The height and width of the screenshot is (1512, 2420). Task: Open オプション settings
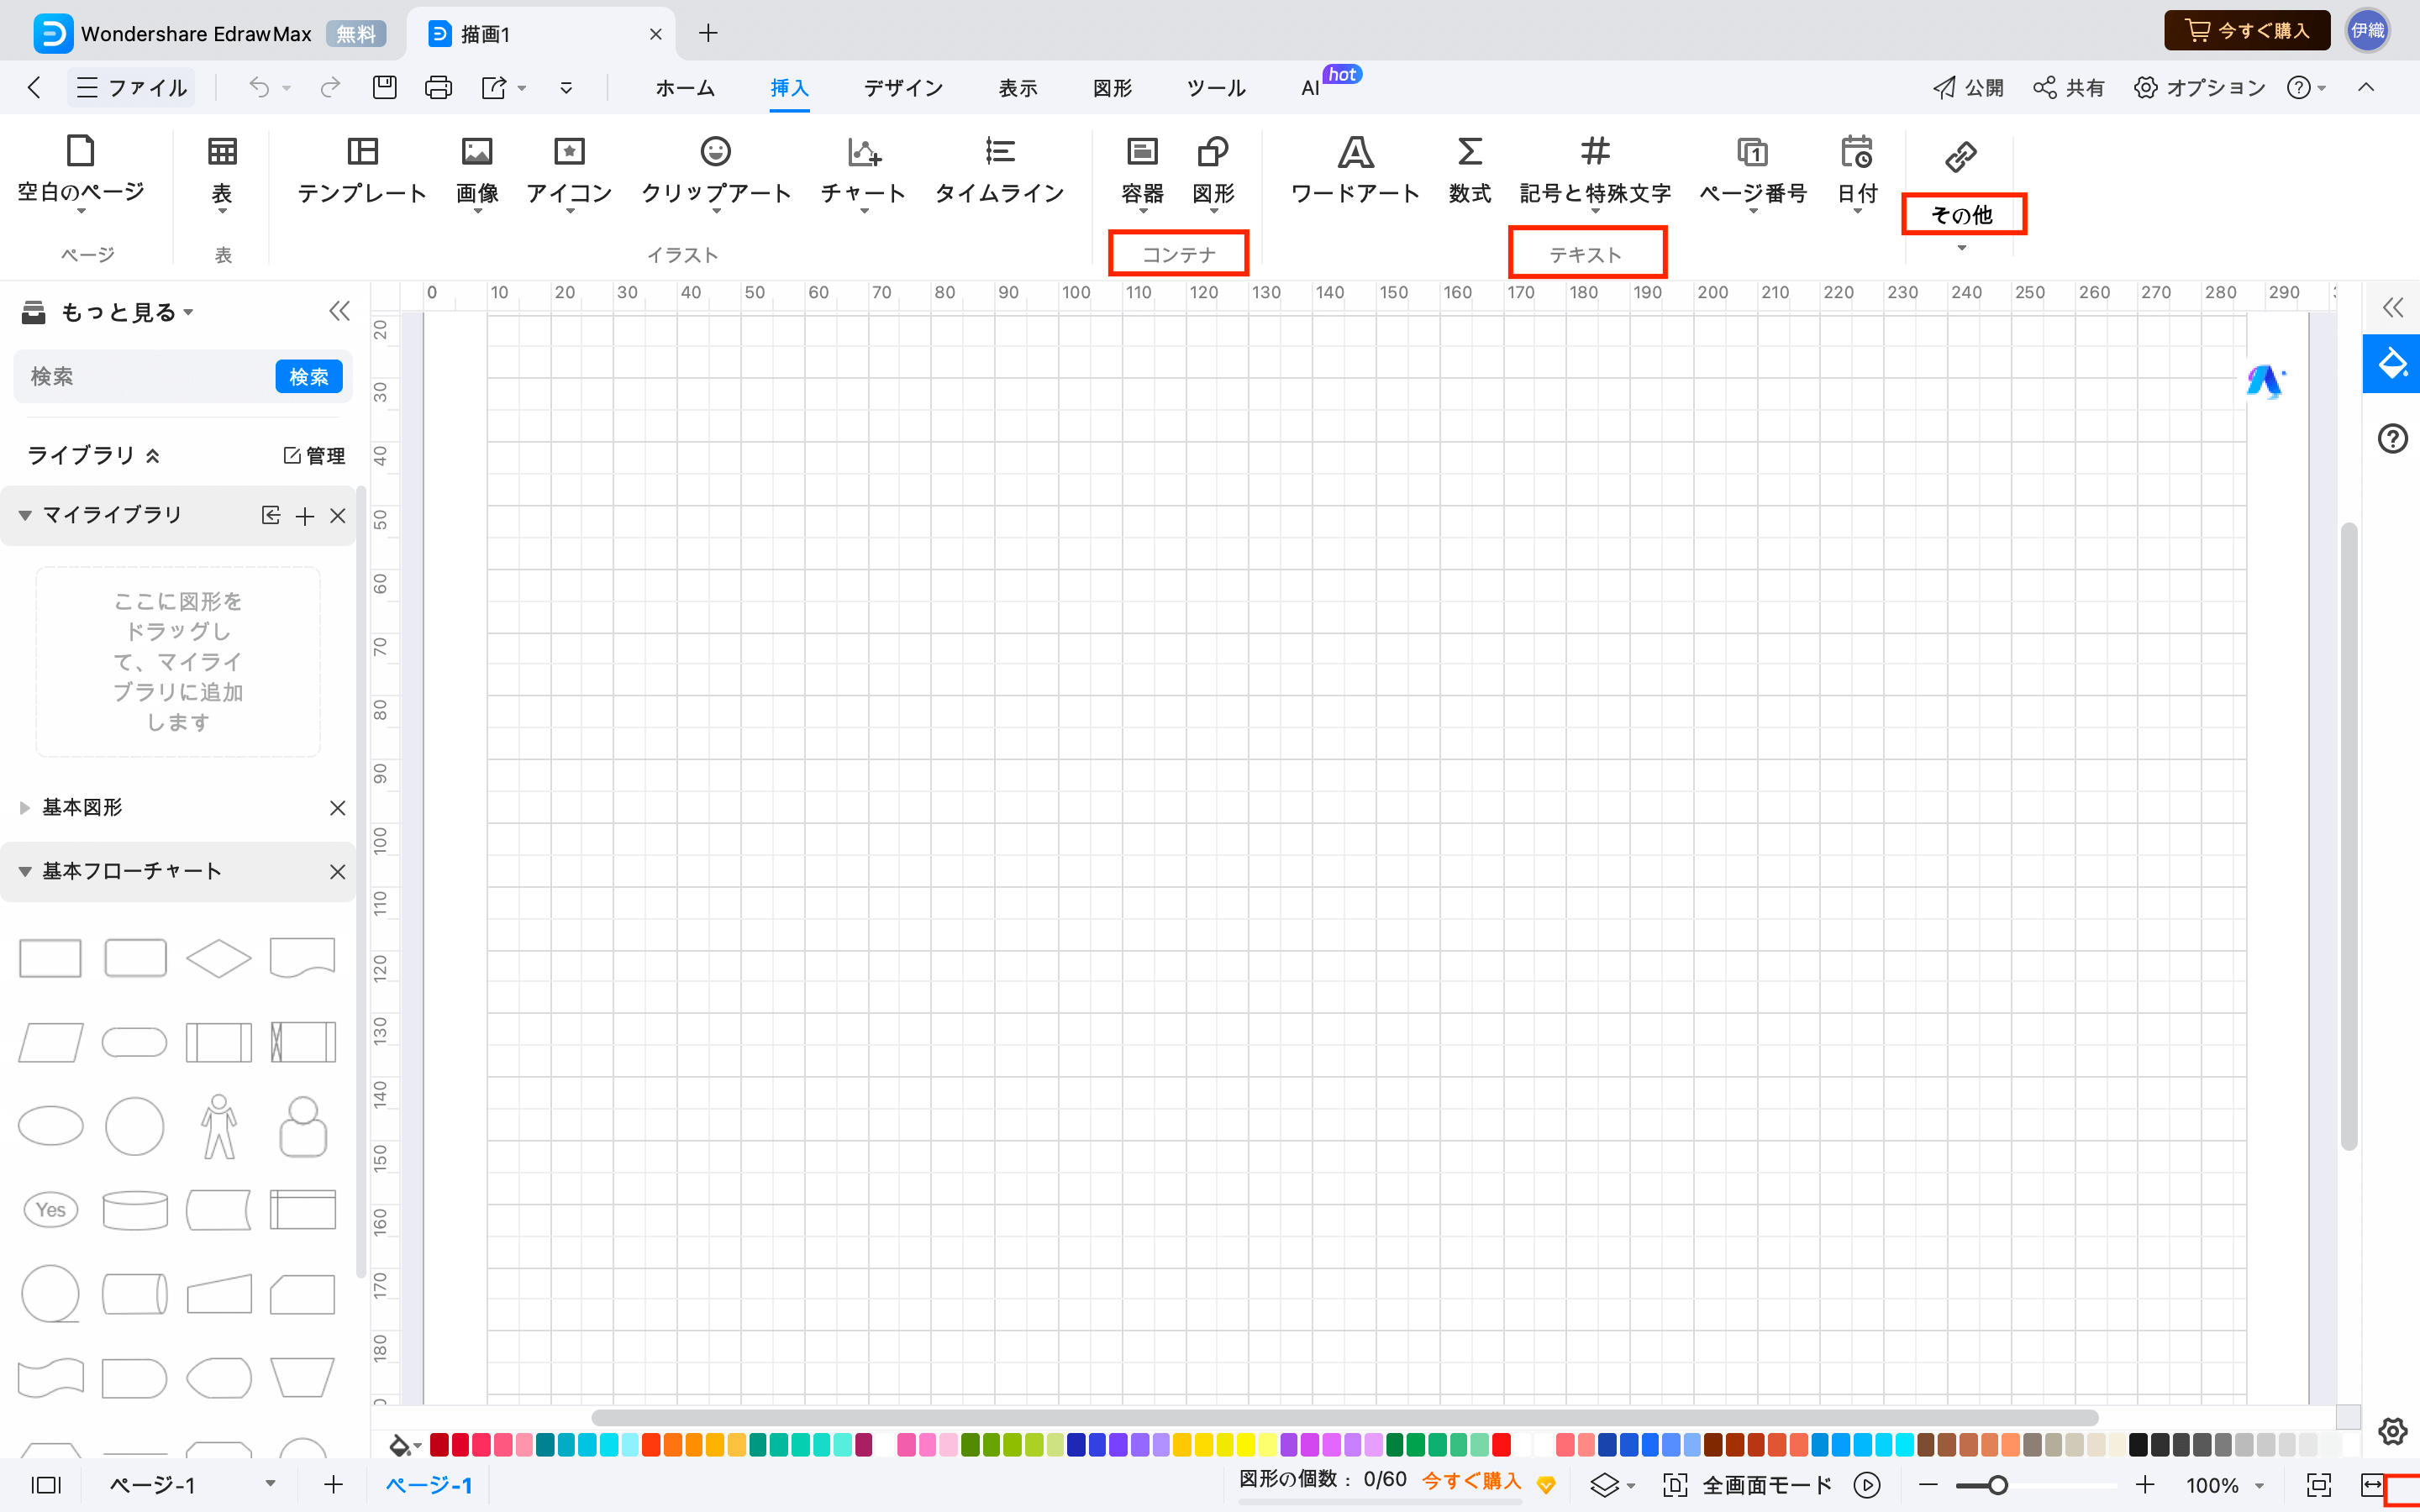(2199, 88)
